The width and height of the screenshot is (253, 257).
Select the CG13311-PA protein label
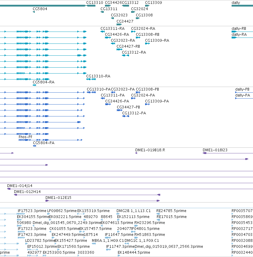point(113,95)
